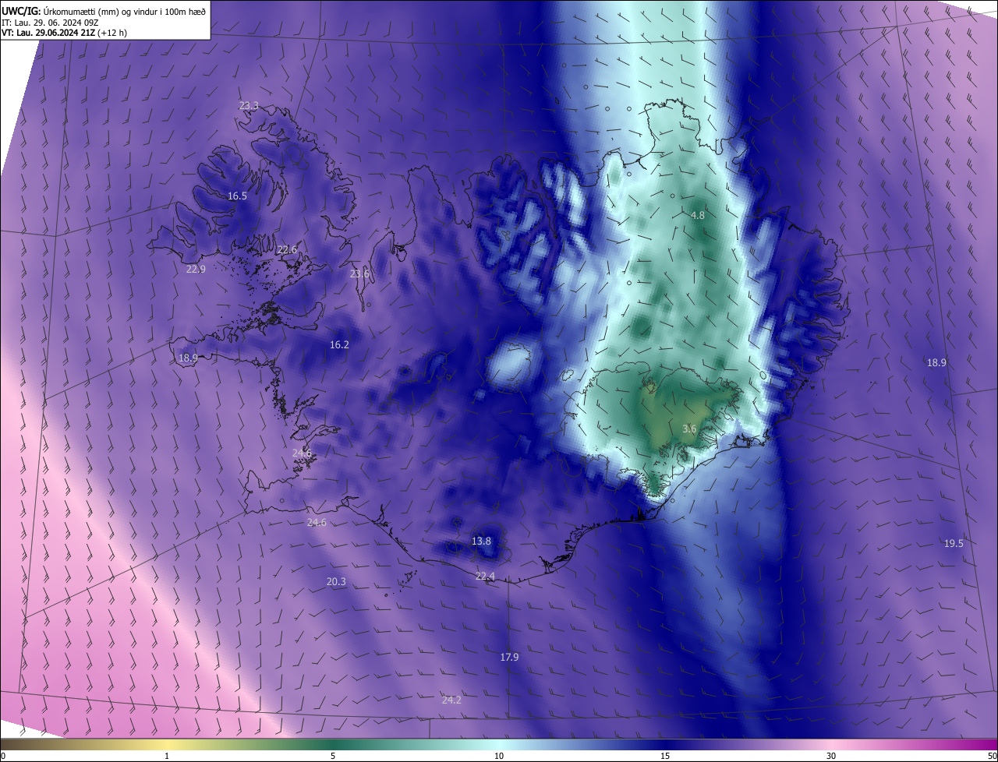Click the 23.3 value on the map
Image resolution: width=998 pixels, height=762 pixels.
(249, 106)
